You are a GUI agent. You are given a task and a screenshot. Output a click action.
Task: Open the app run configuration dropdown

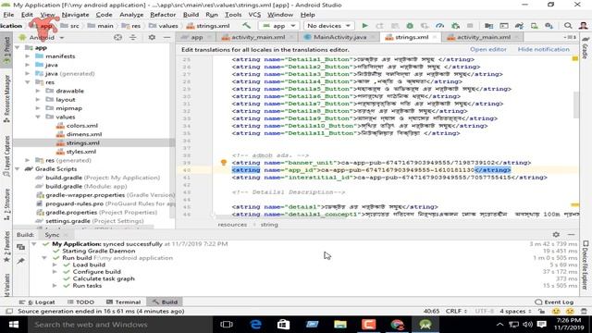click(x=279, y=26)
